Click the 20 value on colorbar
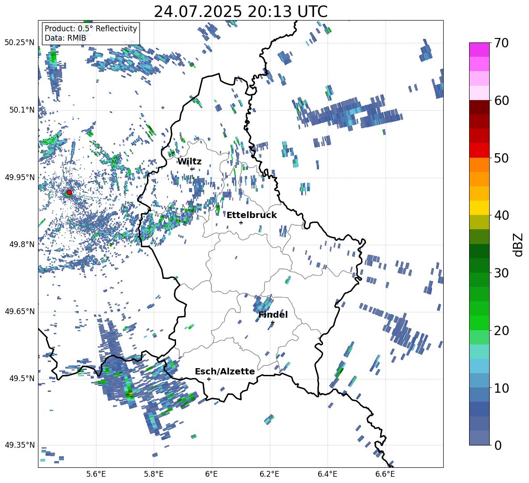529x483 pixels. tap(501, 330)
